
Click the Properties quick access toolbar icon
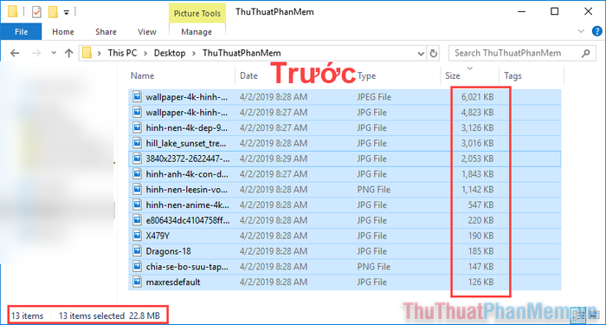click(x=36, y=12)
